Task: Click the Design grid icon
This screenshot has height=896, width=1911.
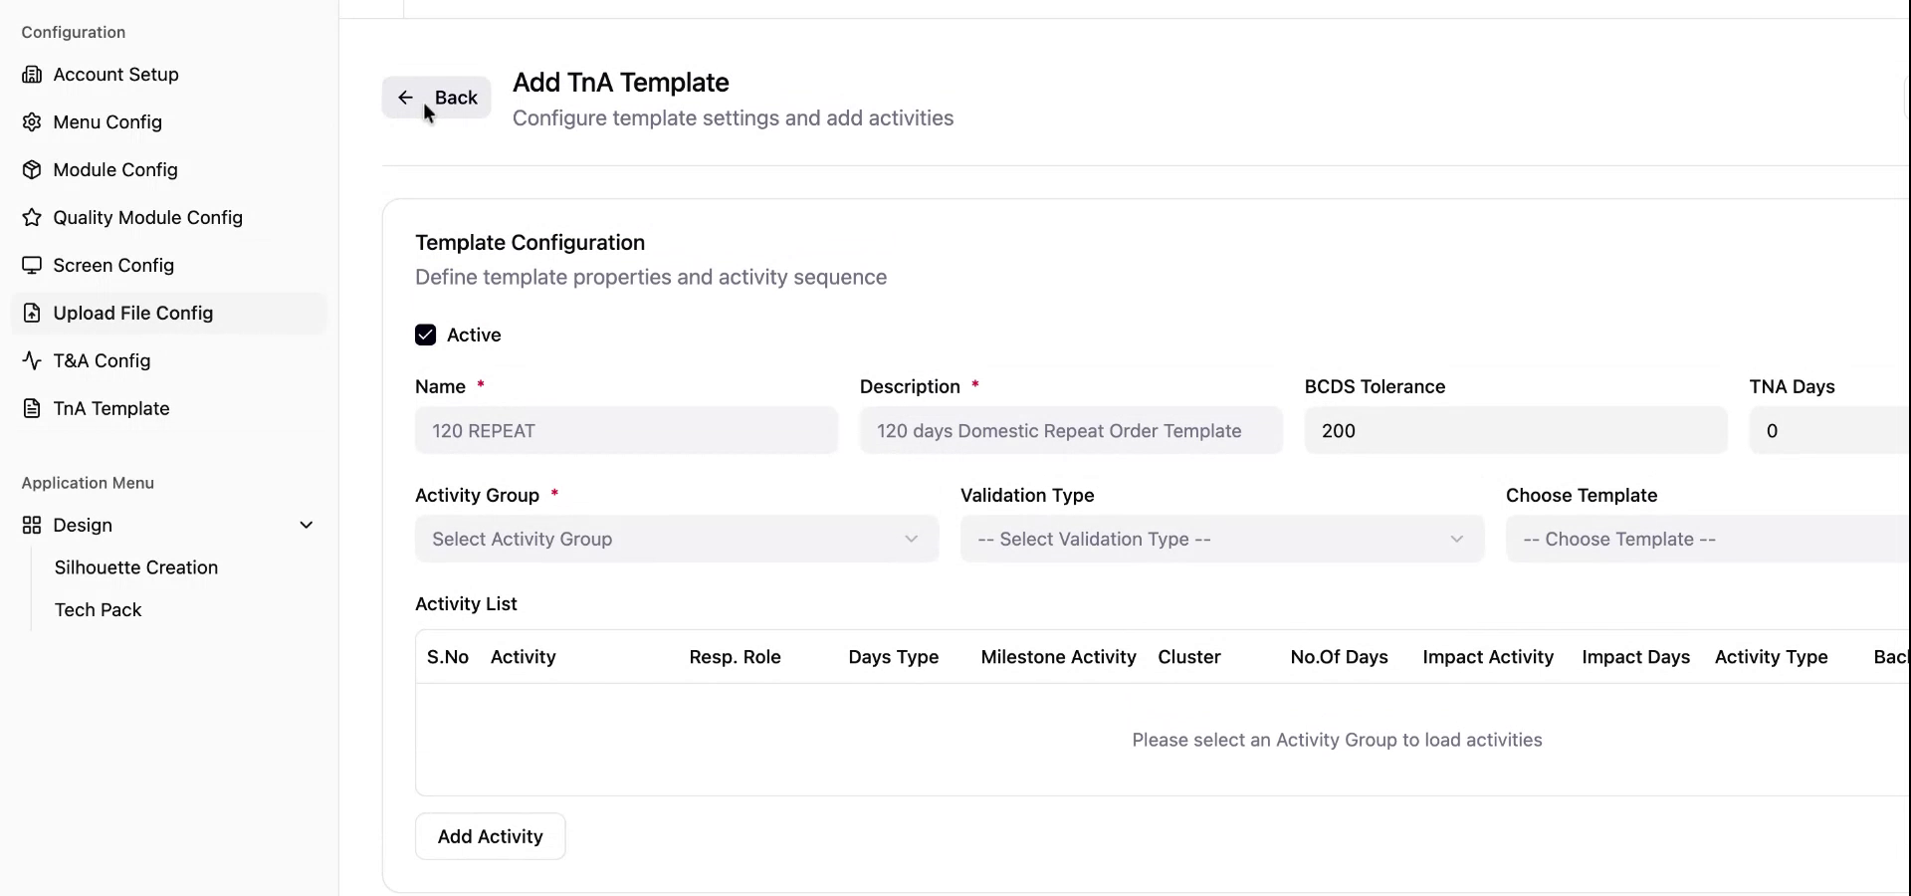Action: point(32,526)
